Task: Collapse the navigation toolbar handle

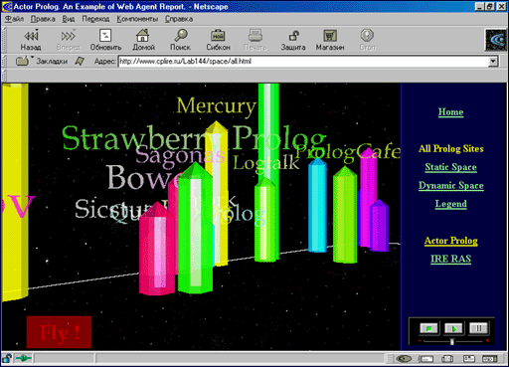Action: tap(4, 40)
